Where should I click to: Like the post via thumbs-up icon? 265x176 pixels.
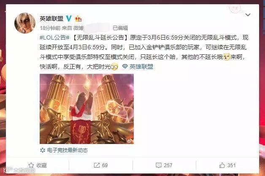[222, 165]
